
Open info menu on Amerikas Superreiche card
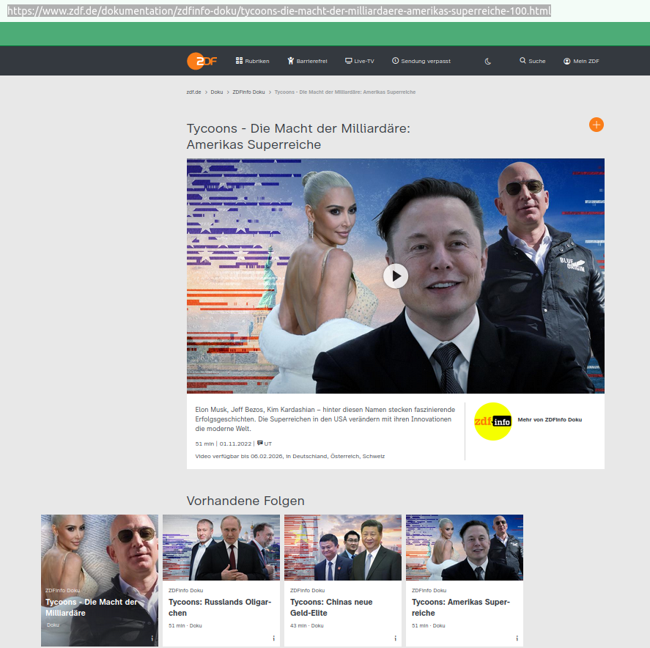517,638
